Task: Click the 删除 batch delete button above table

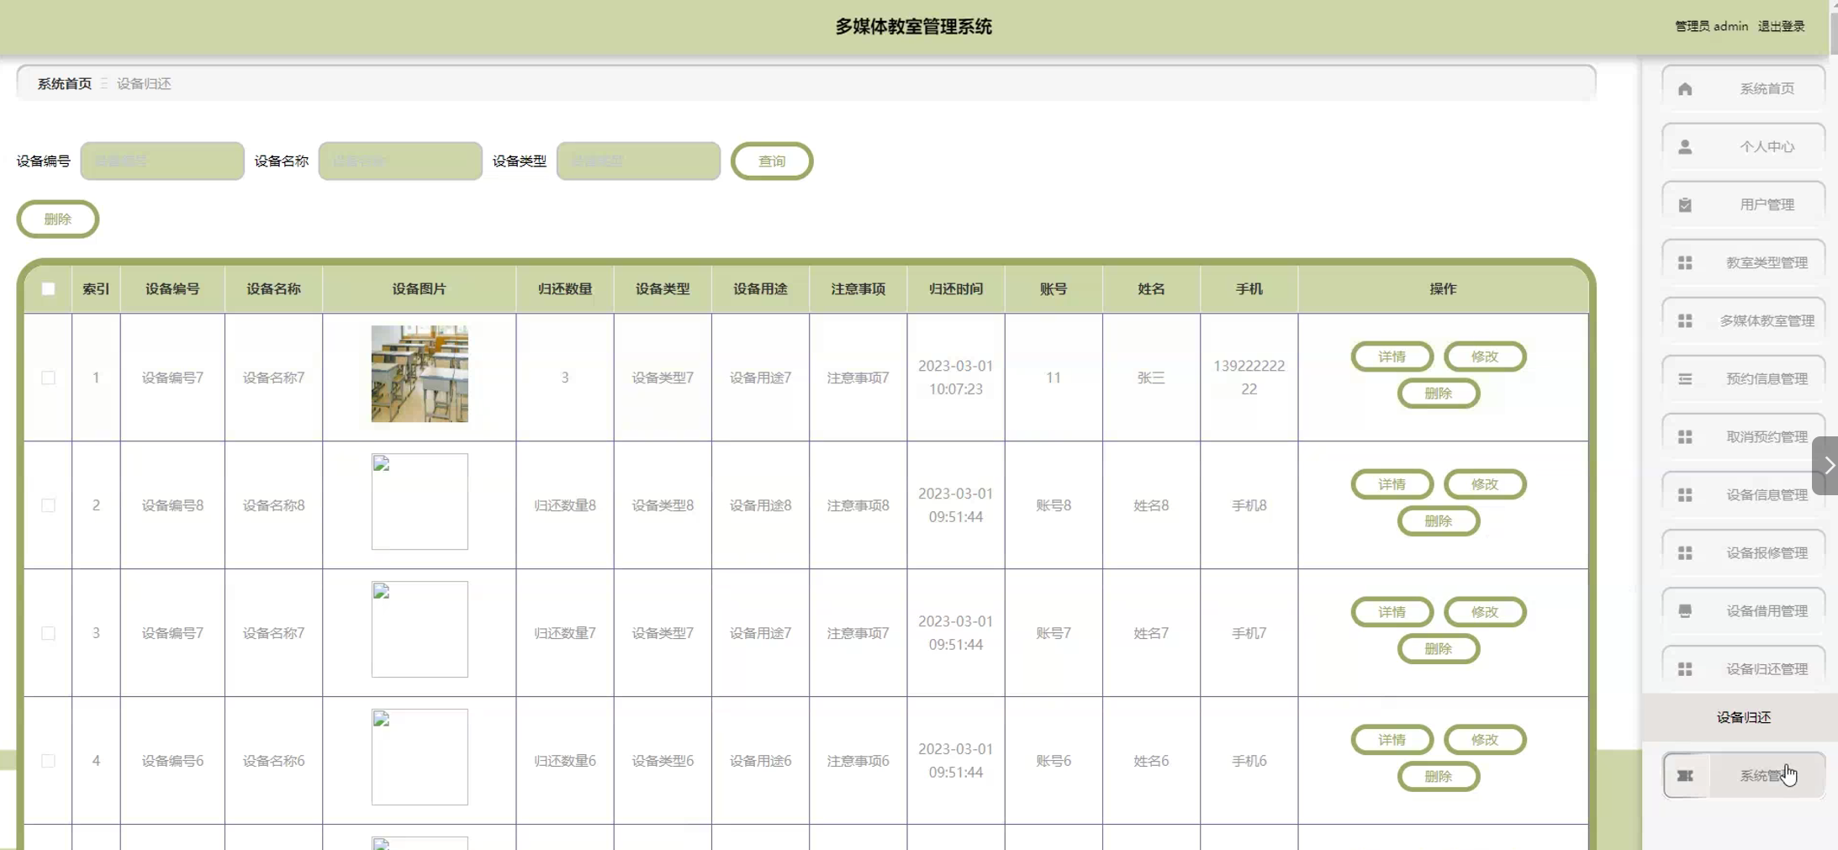Action: point(57,219)
